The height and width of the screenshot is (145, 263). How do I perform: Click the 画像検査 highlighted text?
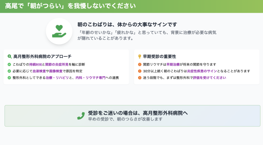56,71
